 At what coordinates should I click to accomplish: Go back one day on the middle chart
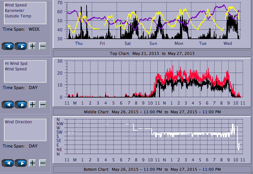tap(8, 104)
